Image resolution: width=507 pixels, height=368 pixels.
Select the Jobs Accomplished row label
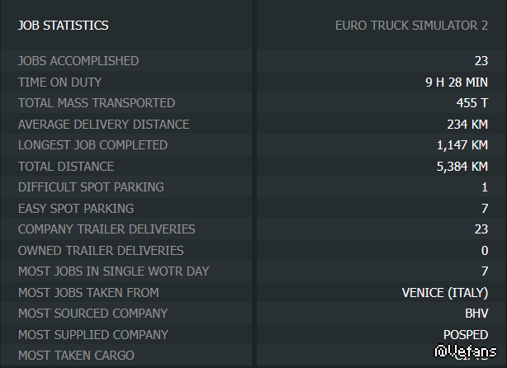(78, 61)
